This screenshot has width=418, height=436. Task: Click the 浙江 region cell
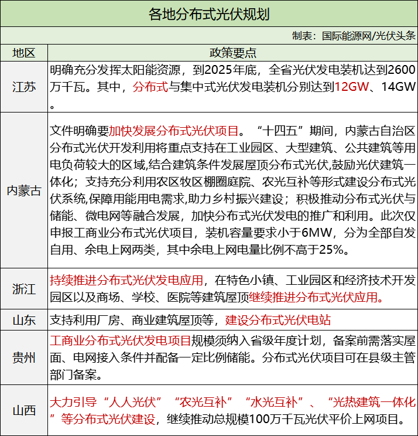point(24,289)
